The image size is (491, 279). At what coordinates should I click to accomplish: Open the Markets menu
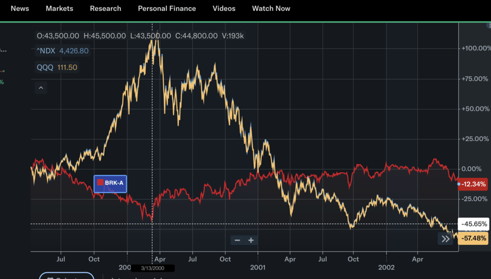pyautogui.click(x=59, y=9)
